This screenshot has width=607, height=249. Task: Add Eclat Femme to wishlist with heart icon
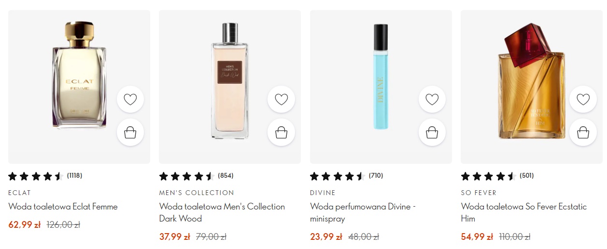coord(130,100)
